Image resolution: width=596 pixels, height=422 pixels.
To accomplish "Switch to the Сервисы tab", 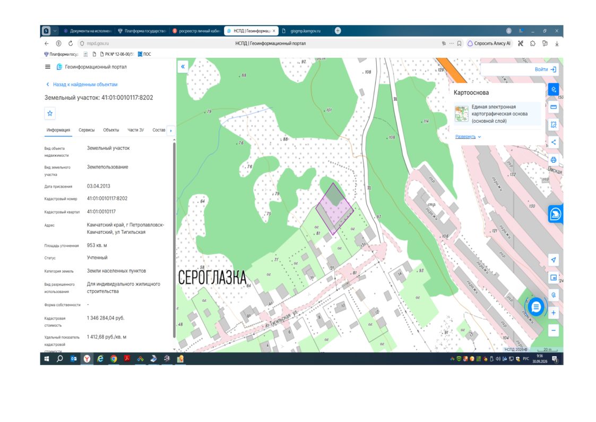I will (87, 130).
